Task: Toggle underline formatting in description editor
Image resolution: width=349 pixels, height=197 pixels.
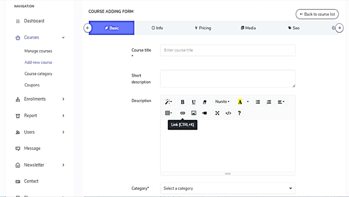Action: [194, 102]
